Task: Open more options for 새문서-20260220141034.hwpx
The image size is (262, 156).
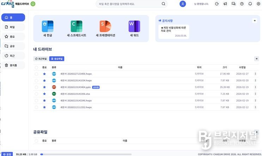Action: click(255, 80)
